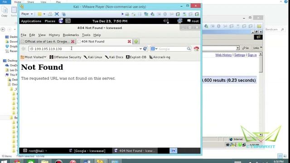This screenshot has height=163, width=290.
Task: Switch to details view in Explorer status bar
Action: coord(280,156)
